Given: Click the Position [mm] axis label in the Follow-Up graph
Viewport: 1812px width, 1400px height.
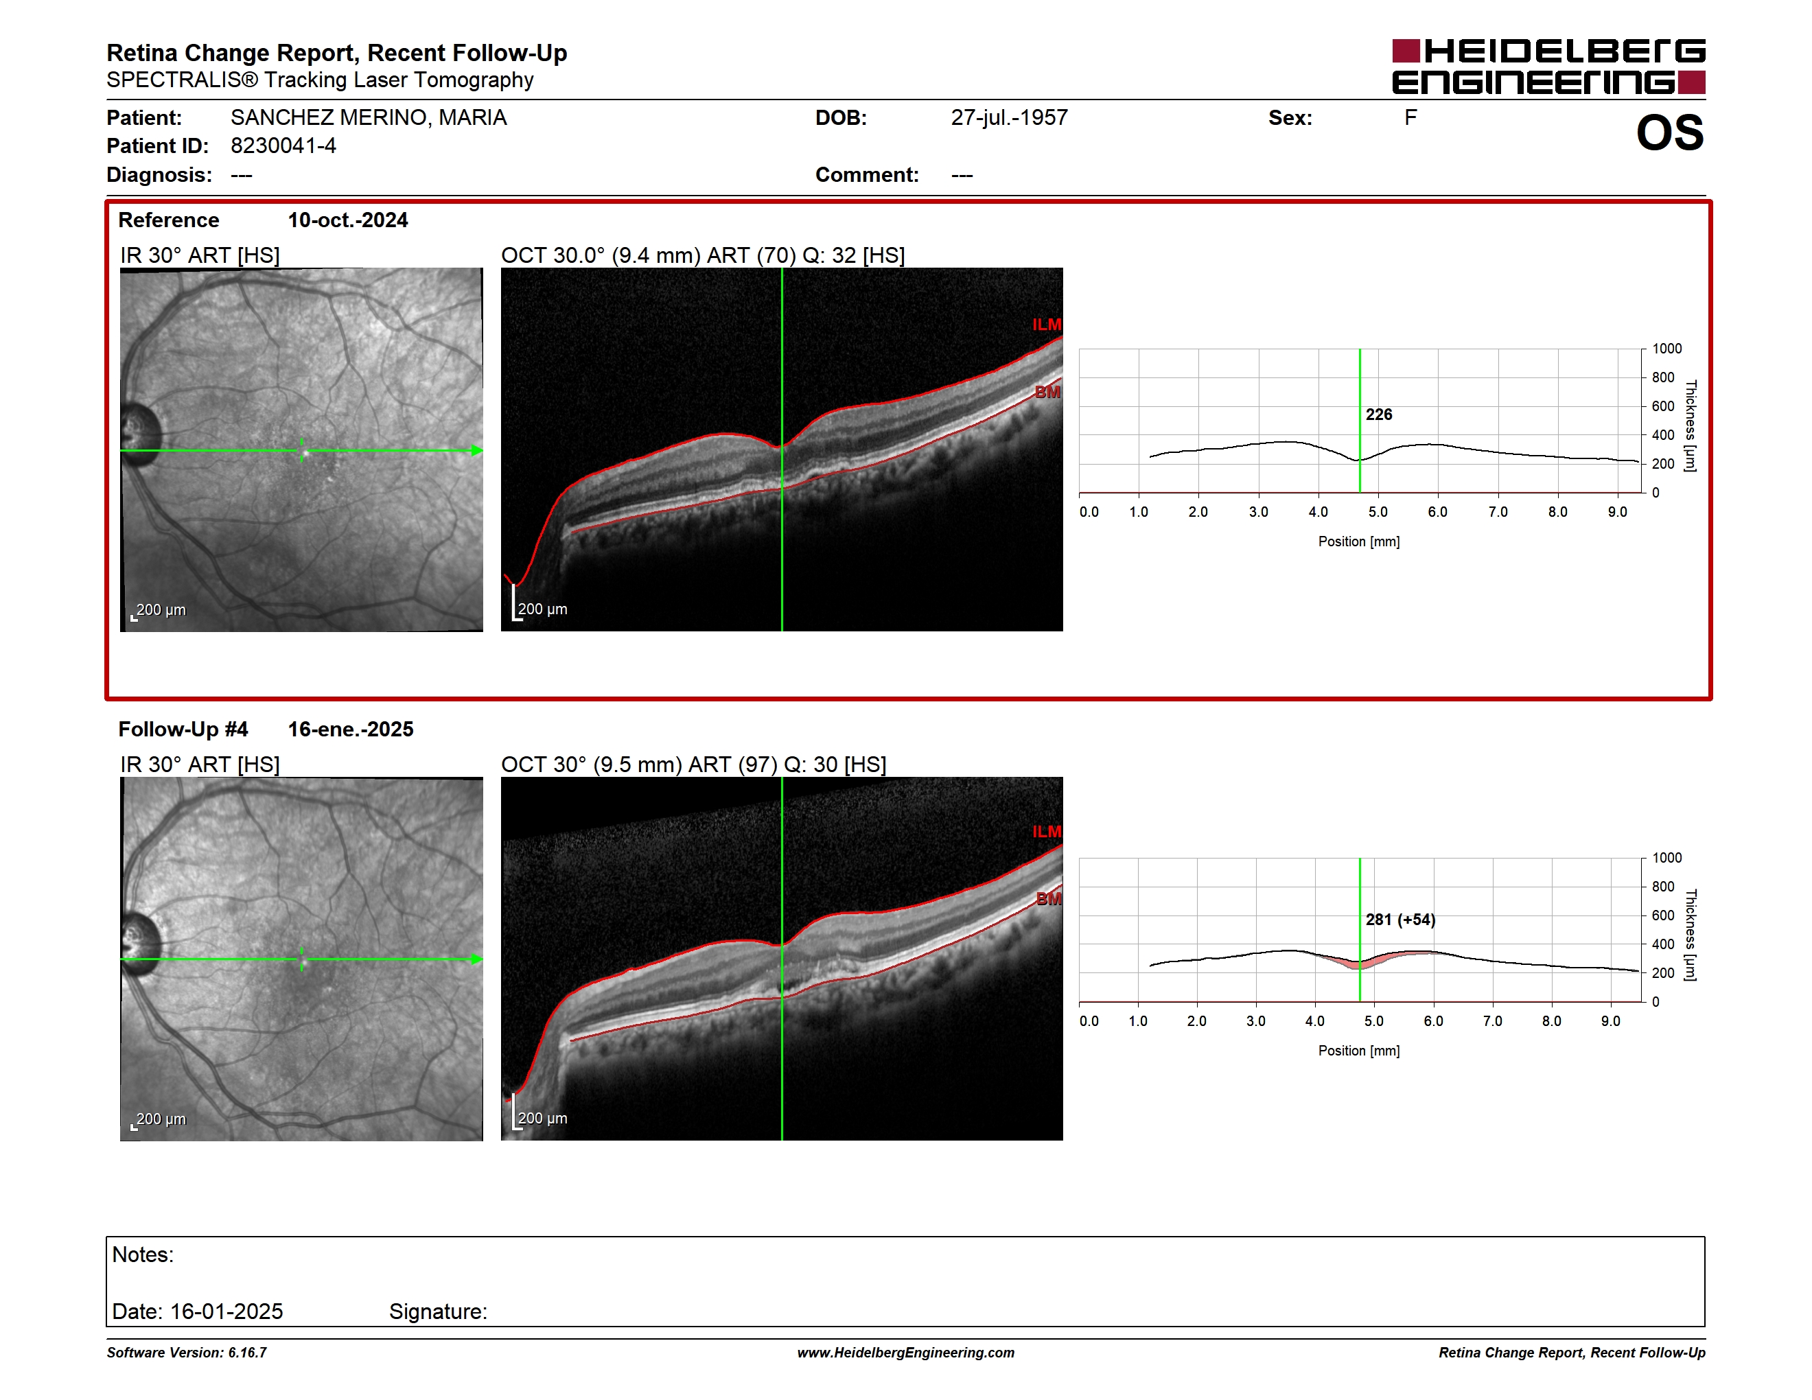Looking at the screenshot, I should click(1359, 1051).
